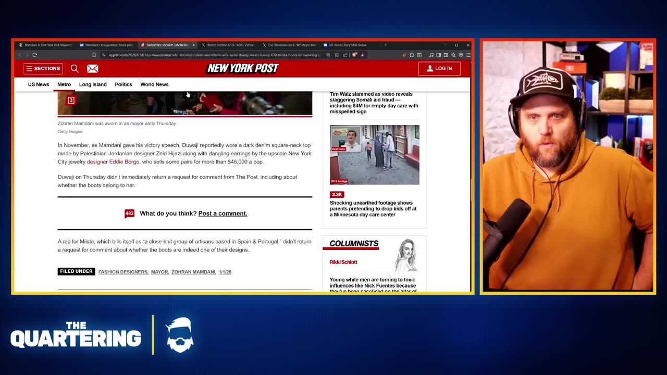Open New York Post site search

click(x=75, y=68)
